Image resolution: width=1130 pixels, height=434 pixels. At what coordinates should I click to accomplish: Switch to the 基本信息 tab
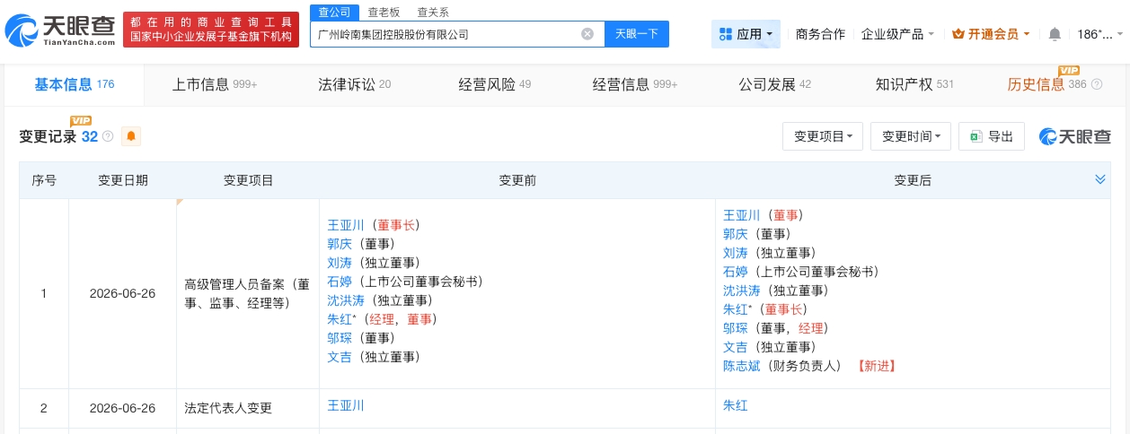tap(75, 84)
